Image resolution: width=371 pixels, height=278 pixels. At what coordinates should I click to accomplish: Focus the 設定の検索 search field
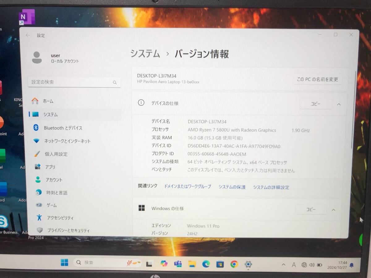tap(74, 82)
